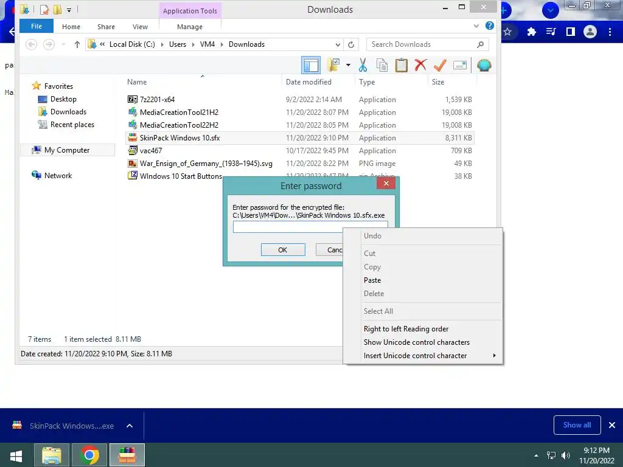Click the Explorer forward navigation arrow
Screen dimensions: 623x467
click(x=49, y=44)
